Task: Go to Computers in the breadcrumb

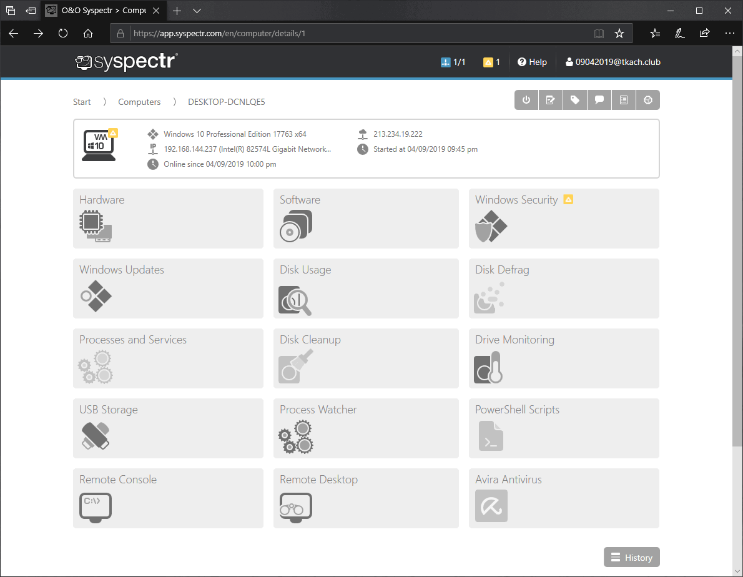Action: [139, 102]
